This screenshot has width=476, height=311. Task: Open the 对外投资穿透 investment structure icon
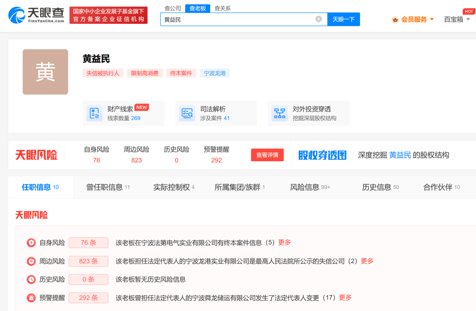coord(279,113)
